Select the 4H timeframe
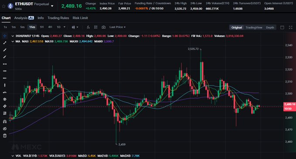The image size is (296, 159). (x=50, y=27)
